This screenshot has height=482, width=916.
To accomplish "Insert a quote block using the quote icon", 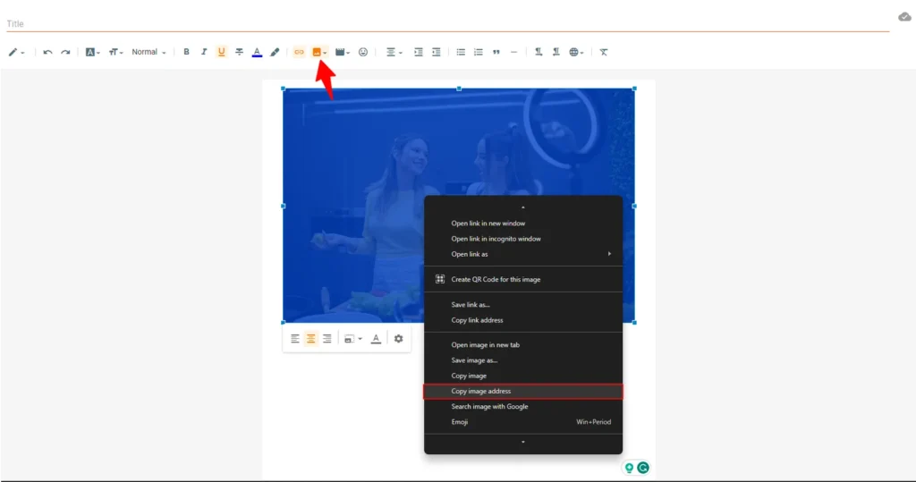I will coord(496,52).
